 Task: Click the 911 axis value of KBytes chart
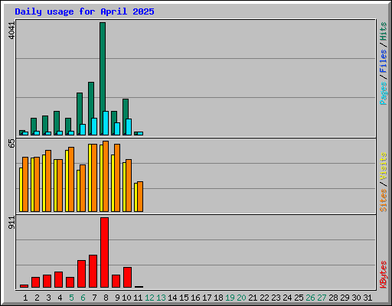(11, 223)
